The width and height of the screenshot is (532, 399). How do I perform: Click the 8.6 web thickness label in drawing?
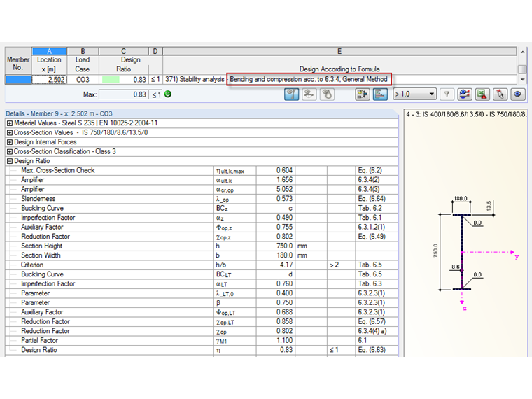[x=456, y=267]
